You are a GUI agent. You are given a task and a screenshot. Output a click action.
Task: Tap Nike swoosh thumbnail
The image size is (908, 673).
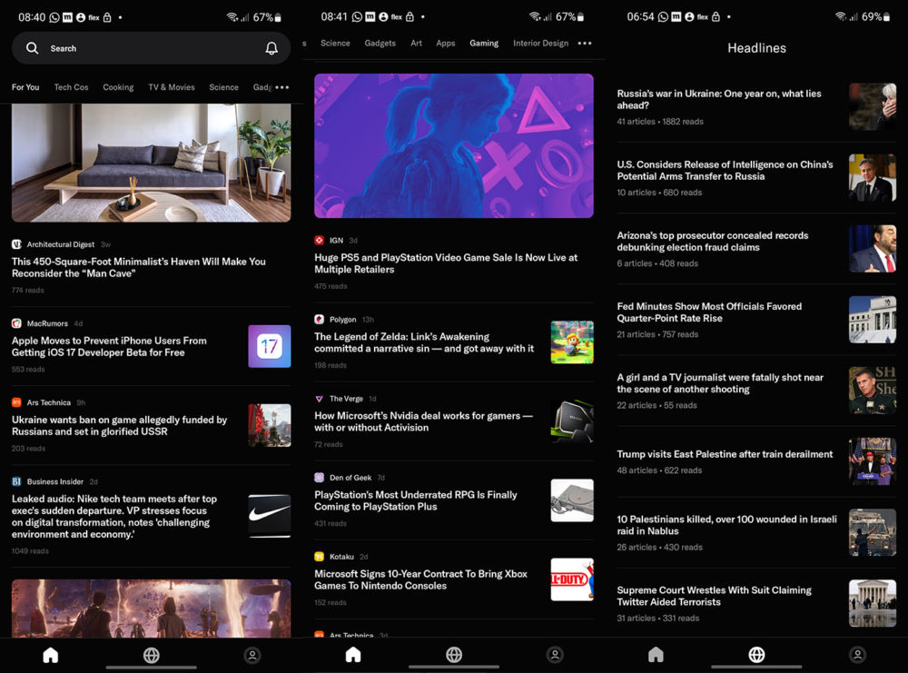click(x=270, y=516)
